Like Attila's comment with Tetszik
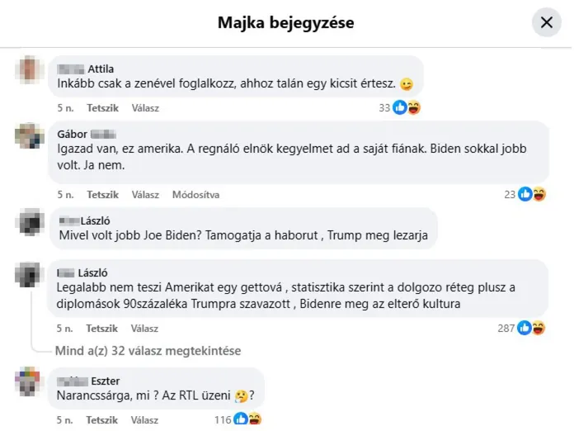Image resolution: width=574 pixels, height=431 pixels. (x=102, y=108)
